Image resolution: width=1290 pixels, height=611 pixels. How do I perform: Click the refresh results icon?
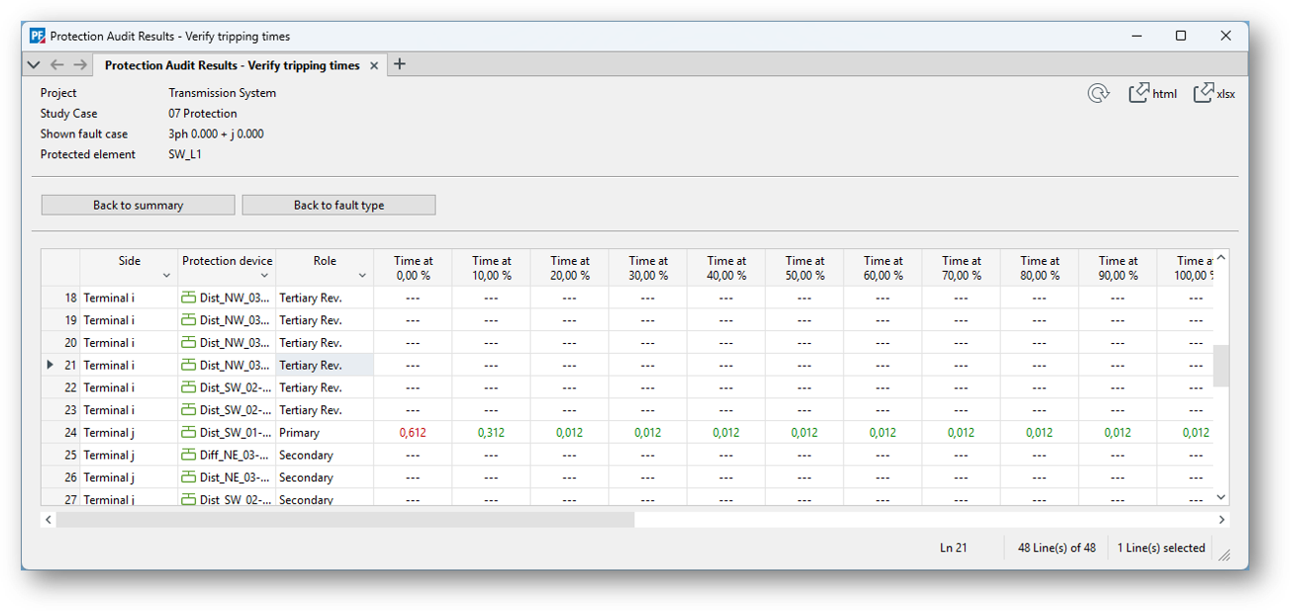(x=1098, y=94)
